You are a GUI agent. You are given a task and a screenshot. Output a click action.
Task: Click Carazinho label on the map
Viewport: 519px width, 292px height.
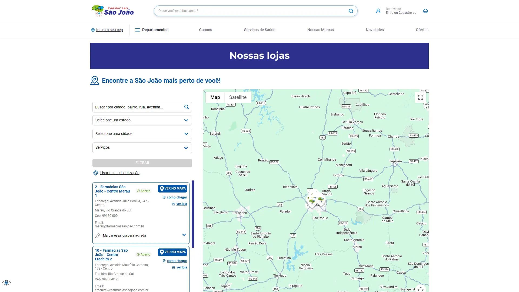point(240,213)
